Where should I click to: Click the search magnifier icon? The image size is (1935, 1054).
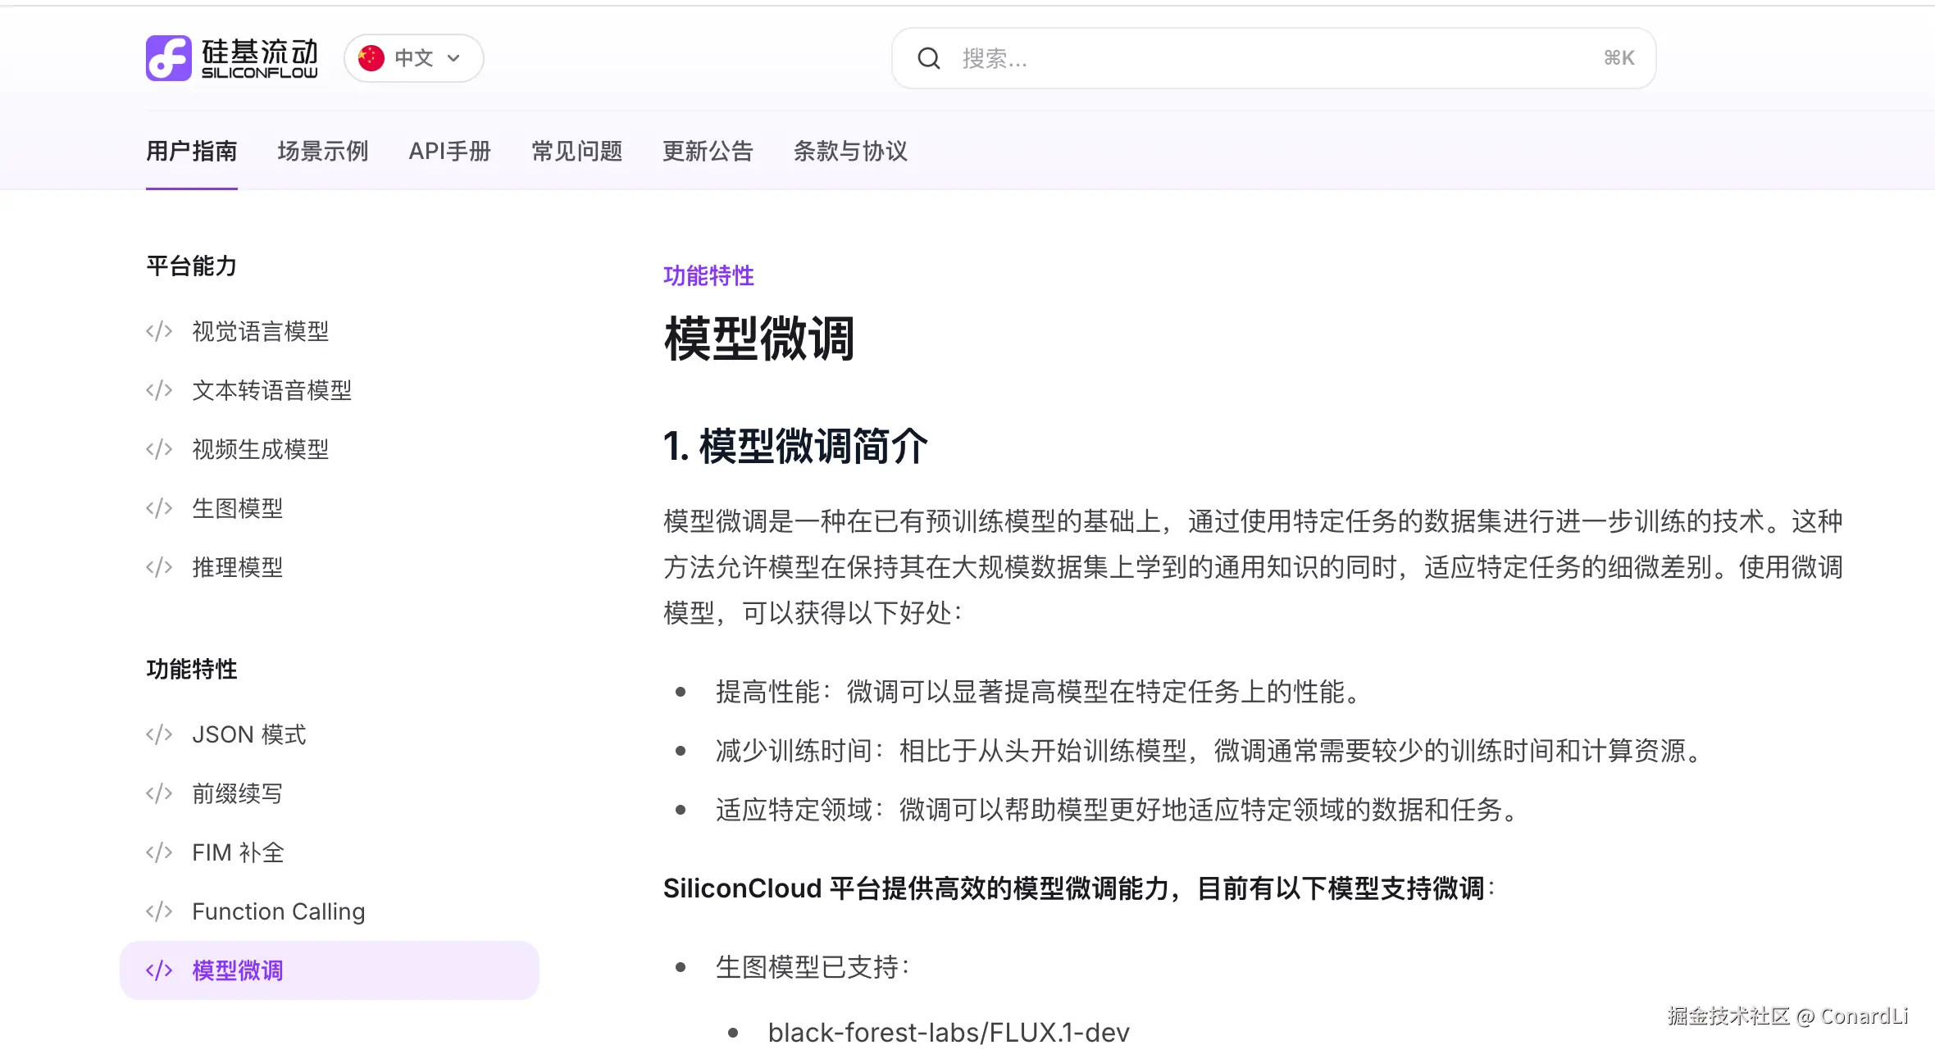(929, 58)
